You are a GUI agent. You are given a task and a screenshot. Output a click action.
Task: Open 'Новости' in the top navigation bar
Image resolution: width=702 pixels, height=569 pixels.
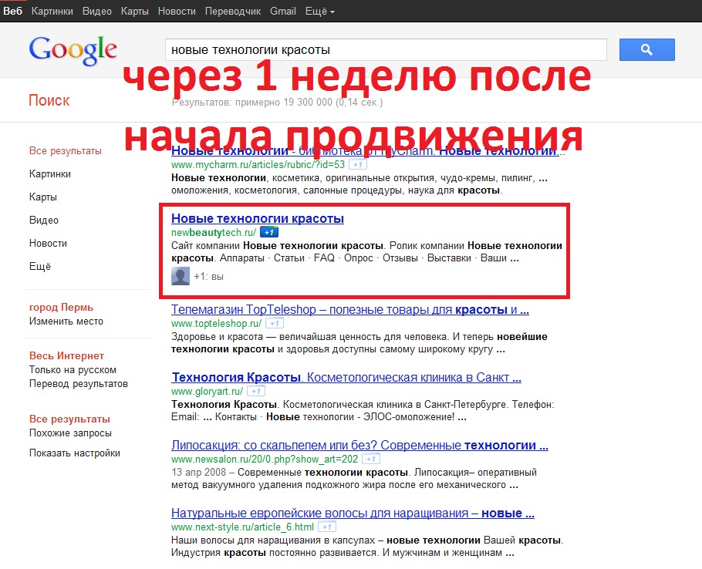[177, 12]
